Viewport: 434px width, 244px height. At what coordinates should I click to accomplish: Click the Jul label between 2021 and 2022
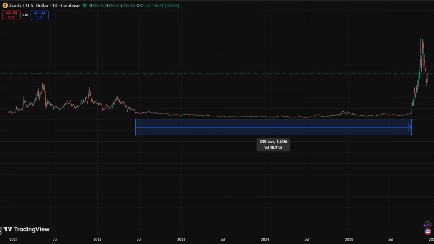point(55,239)
